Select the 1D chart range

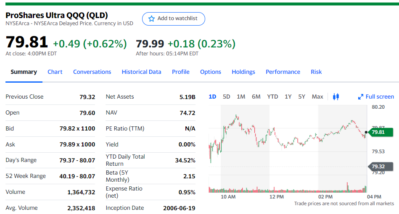tap(212, 97)
